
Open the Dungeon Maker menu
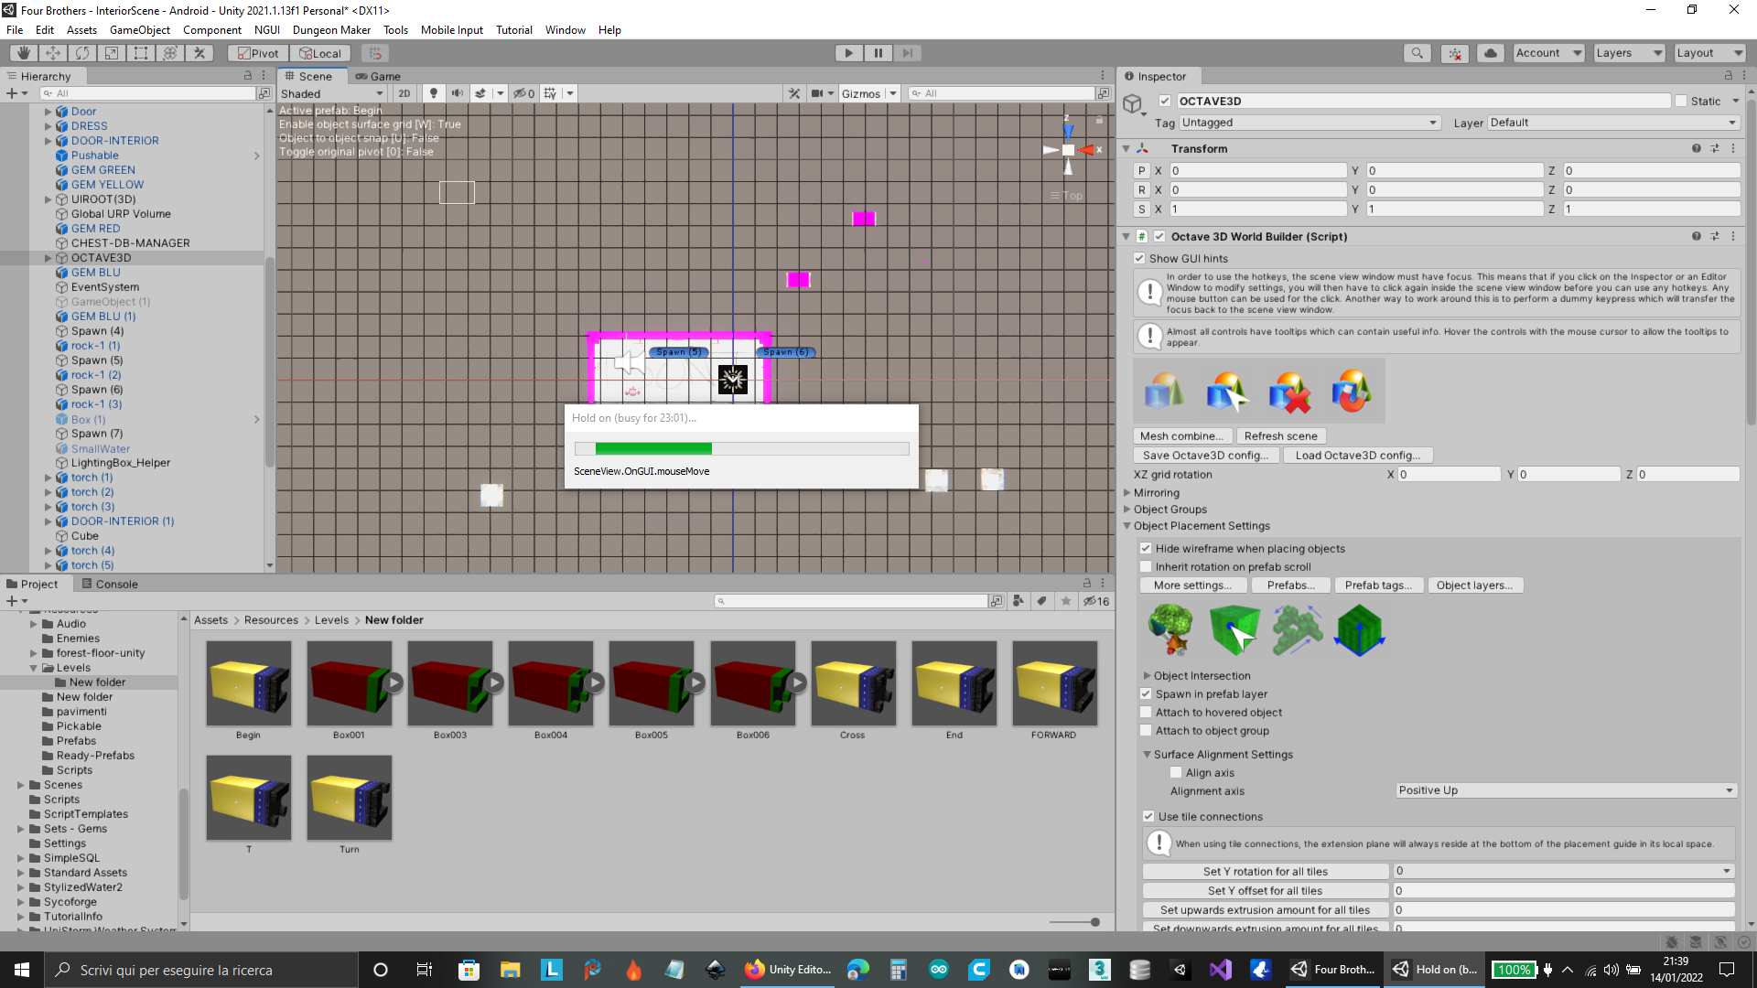click(331, 30)
